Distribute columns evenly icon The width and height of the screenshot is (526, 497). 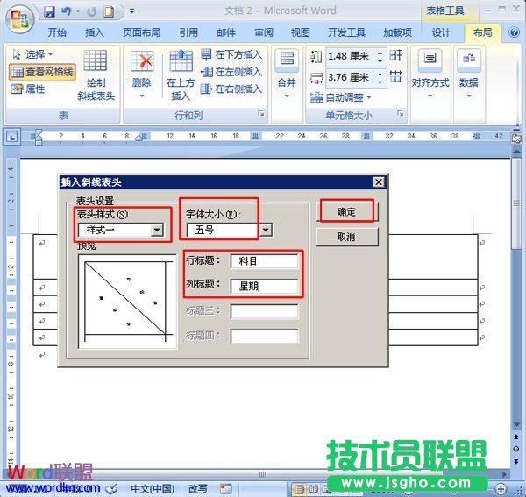[x=396, y=77]
